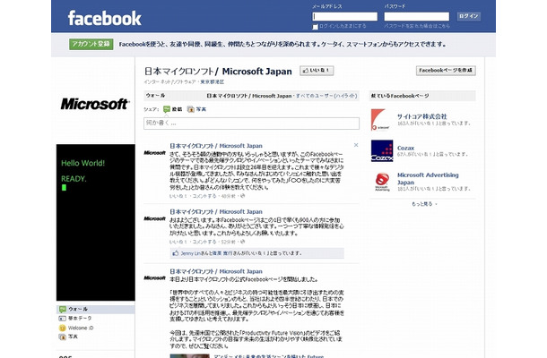Click the Hello World READY black banner
The image size is (547, 358).
point(96,222)
